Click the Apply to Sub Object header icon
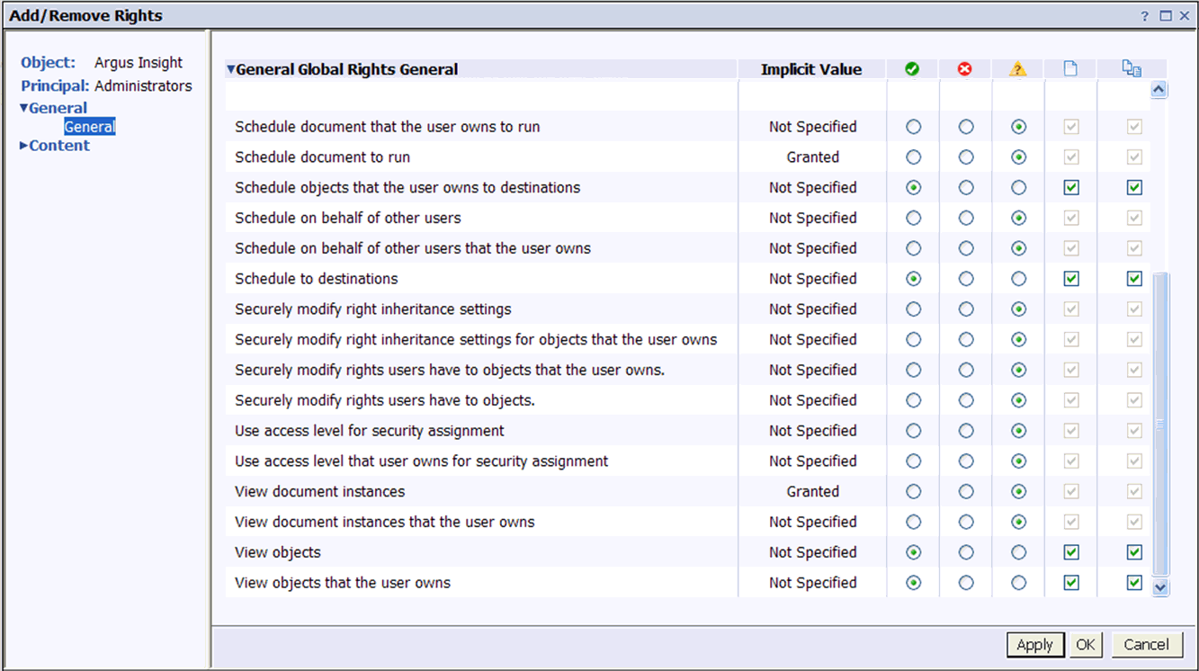Screen dimensions: 1199x671 tap(1132, 68)
